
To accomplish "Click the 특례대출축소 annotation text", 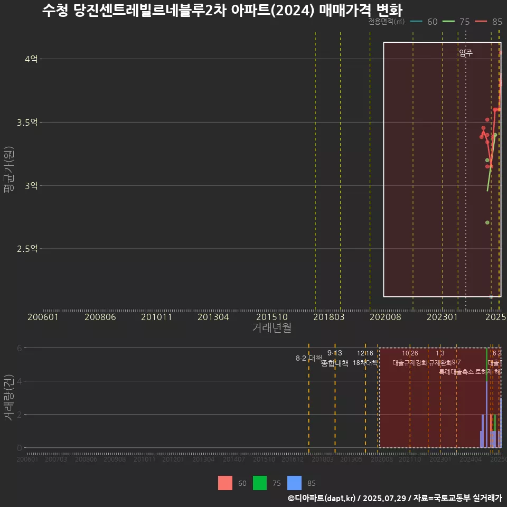I will tap(456, 372).
